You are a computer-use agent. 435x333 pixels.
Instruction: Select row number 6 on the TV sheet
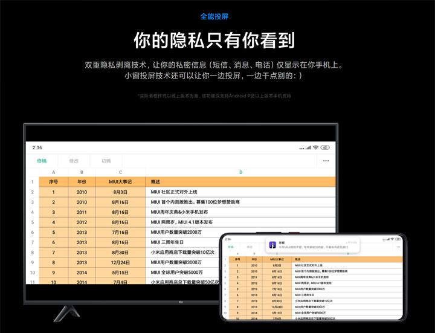click(33, 232)
